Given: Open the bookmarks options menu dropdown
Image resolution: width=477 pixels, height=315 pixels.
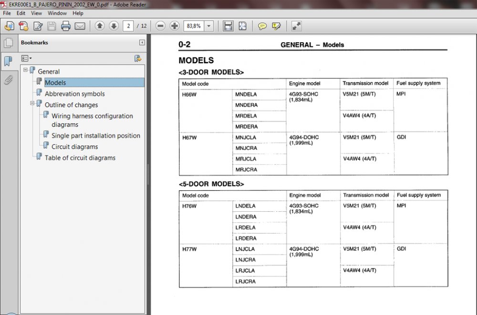Looking at the screenshot, I should (x=26, y=58).
